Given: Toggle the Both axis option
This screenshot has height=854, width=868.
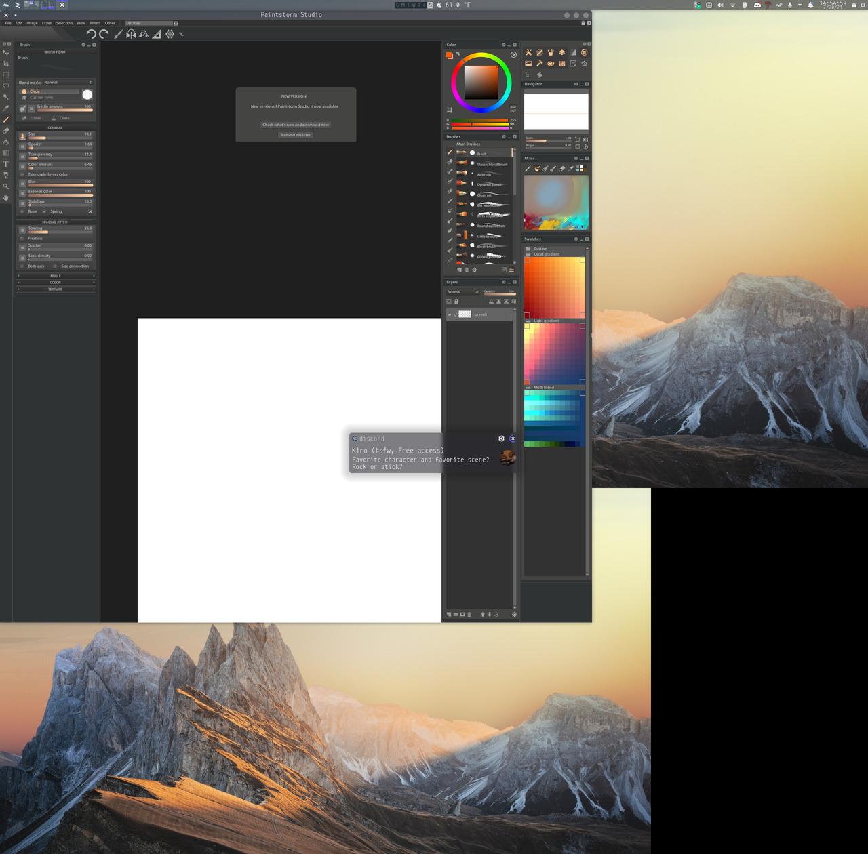Looking at the screenshot, I should tap(22, 266).
